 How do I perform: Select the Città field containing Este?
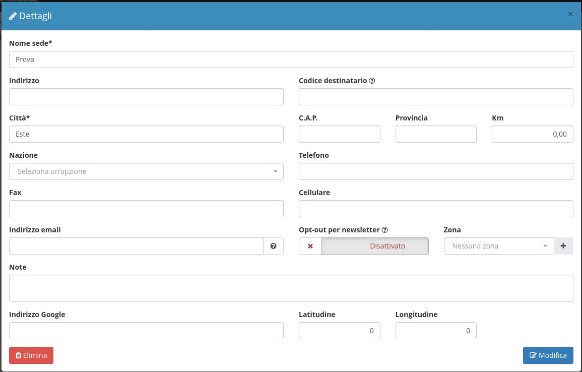[146, 134]
